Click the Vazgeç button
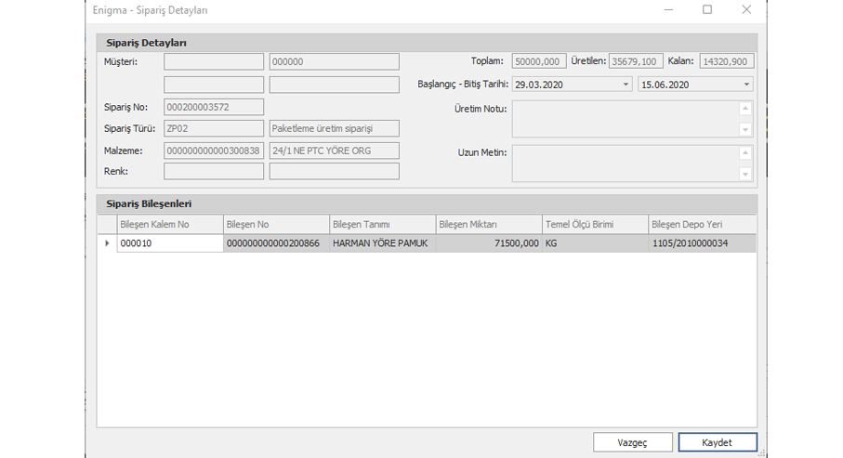The width and height of the screenshot is (843, 458). coord(632,442)
